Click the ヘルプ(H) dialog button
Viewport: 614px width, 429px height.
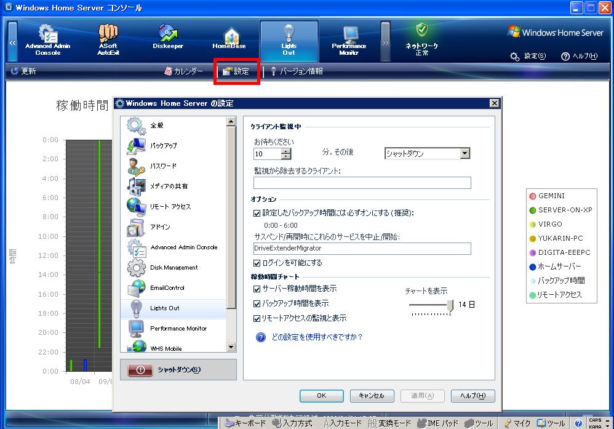tap(472, 396)
